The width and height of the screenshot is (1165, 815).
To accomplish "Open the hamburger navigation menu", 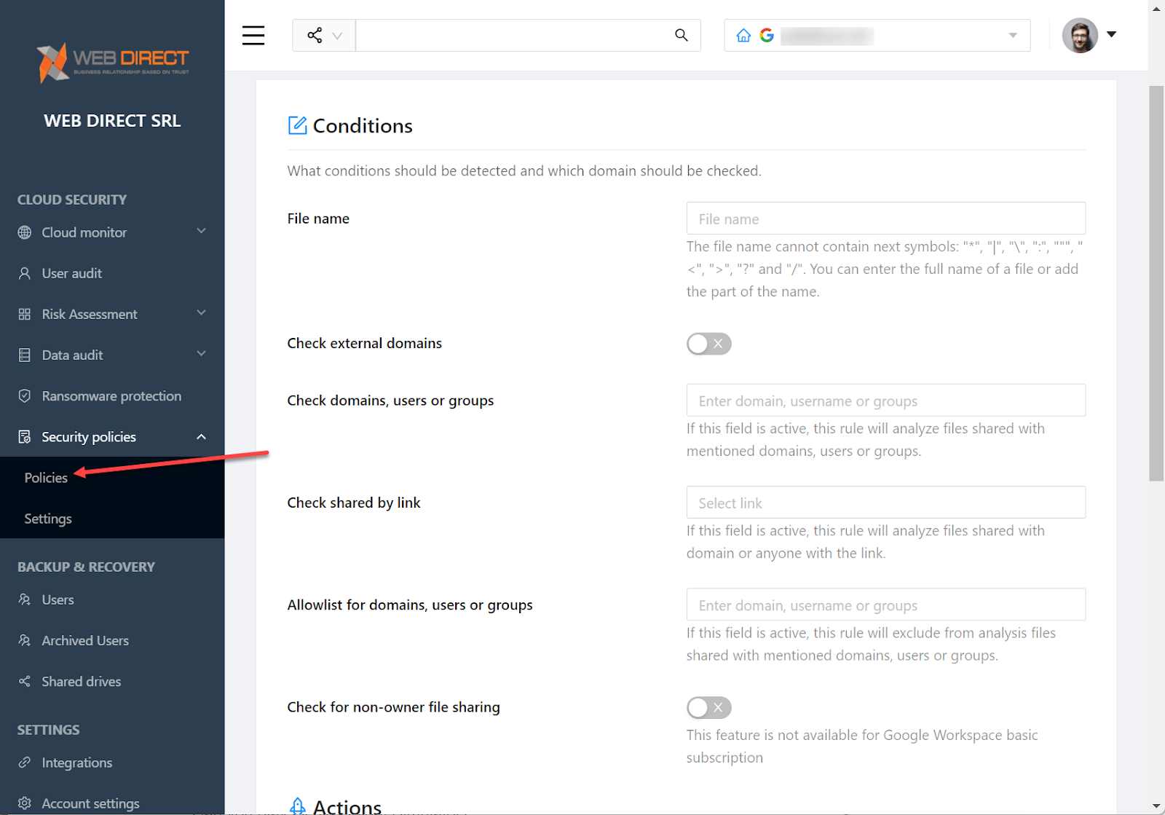I will point(253,35).
